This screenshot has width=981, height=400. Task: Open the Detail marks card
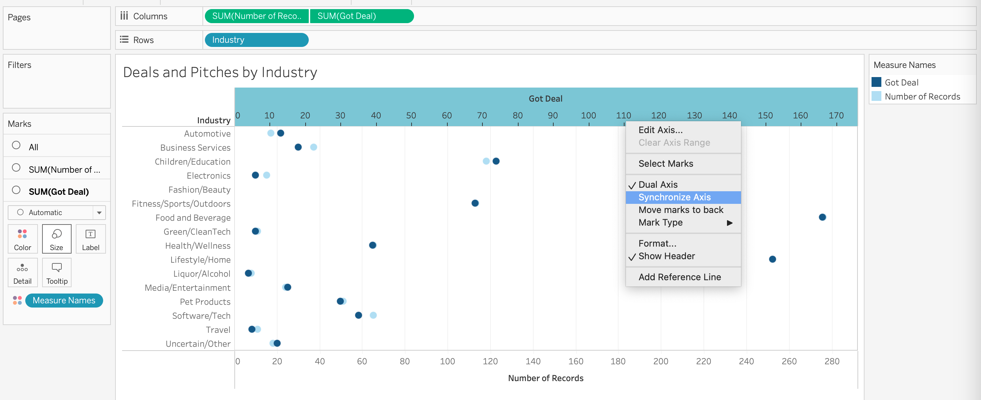22,273
